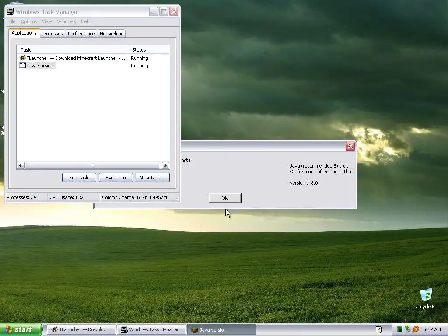
Task: Maximize the Windows Task Manager window
Action: pyautogui.click(x=164, y=11)
